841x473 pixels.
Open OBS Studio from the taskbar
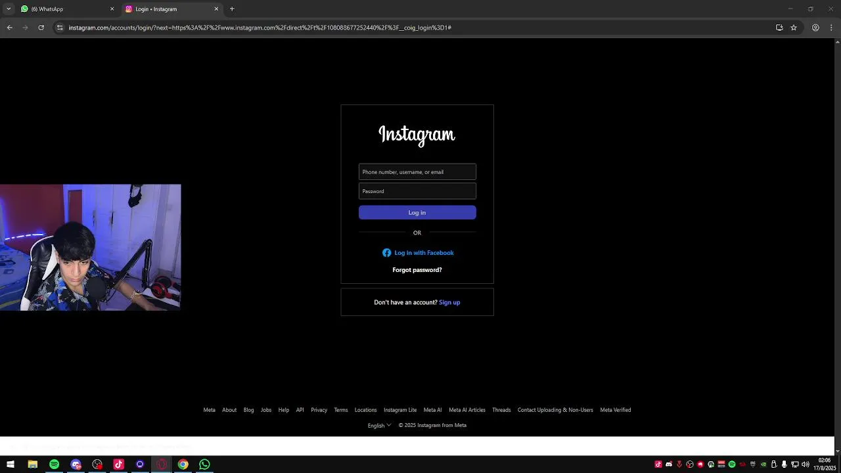tap(97, 464)
